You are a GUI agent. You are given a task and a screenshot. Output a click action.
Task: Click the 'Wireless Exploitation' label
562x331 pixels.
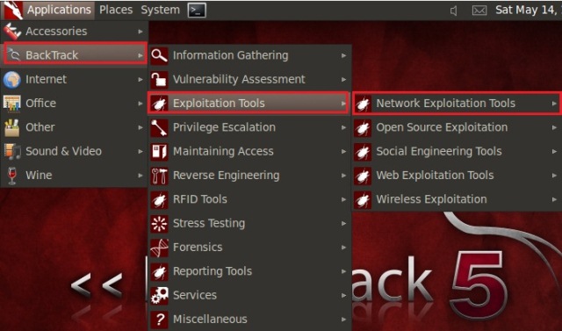point(431,199)
